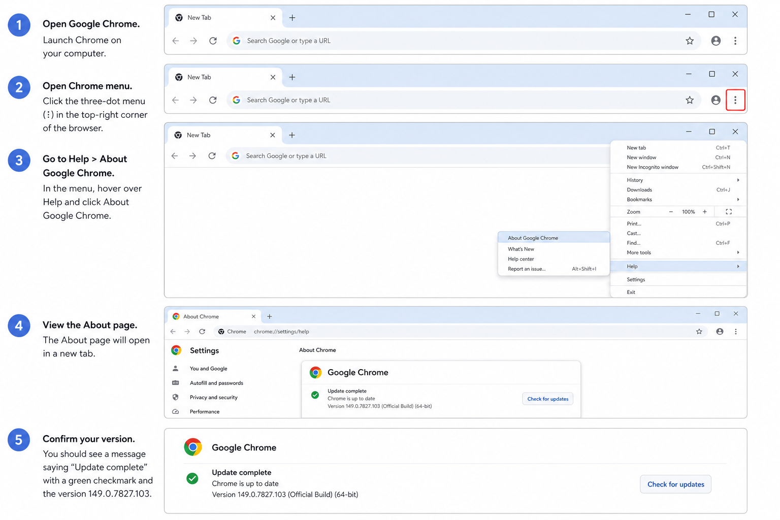
Task: Choose Find... in the Chrome menu
Action: coord(679,243)
